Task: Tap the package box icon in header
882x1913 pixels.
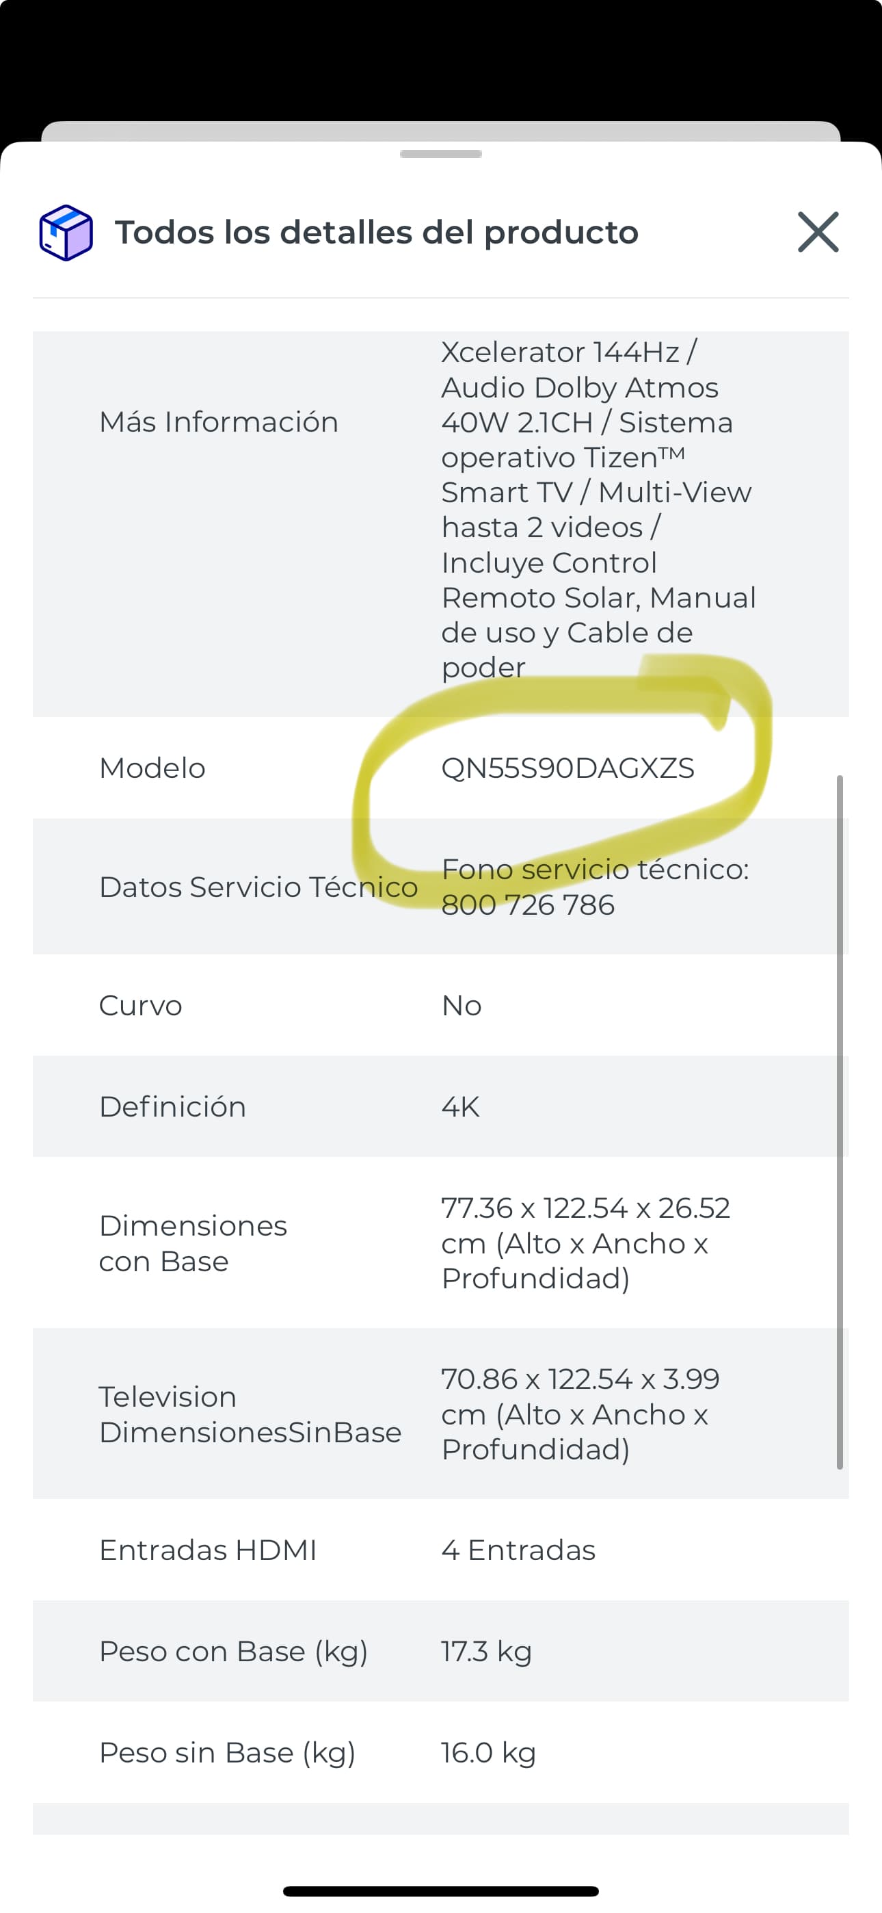Action: click(x=66, y=233)
